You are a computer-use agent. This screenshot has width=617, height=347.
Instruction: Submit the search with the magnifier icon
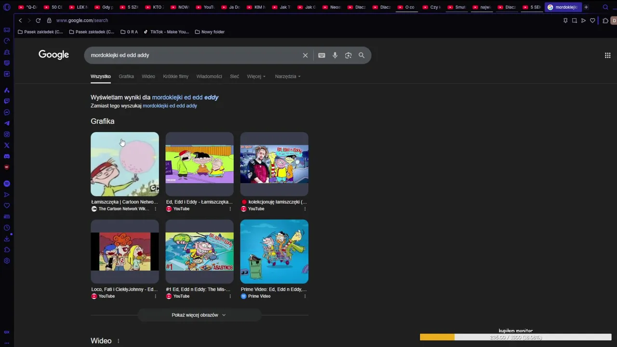pos(362,55)
